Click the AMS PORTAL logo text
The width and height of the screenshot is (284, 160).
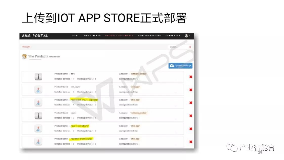point(35,36)
